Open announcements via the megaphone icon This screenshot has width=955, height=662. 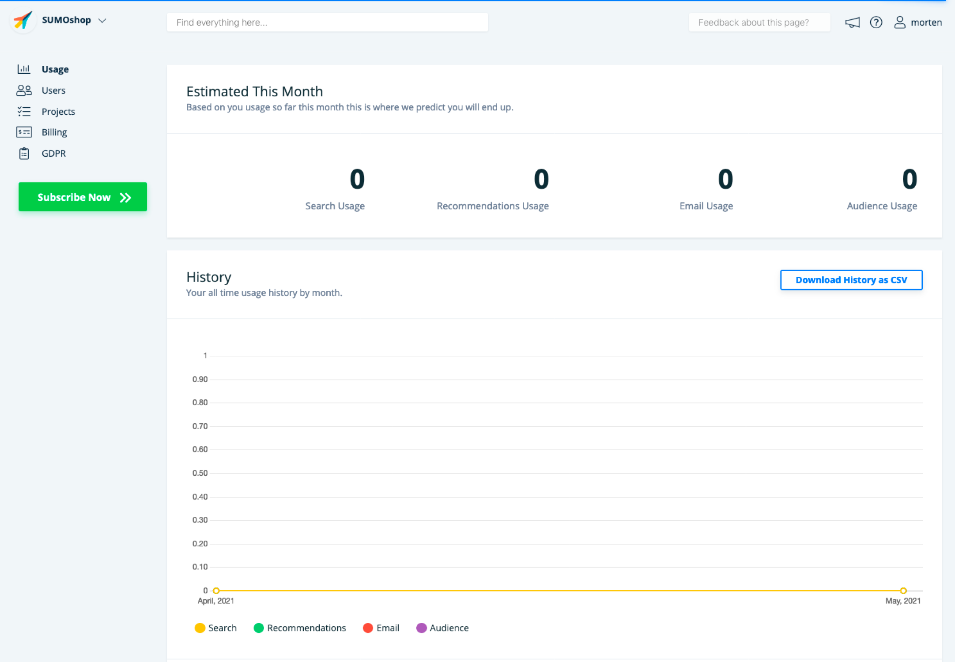tap(852, 23)
